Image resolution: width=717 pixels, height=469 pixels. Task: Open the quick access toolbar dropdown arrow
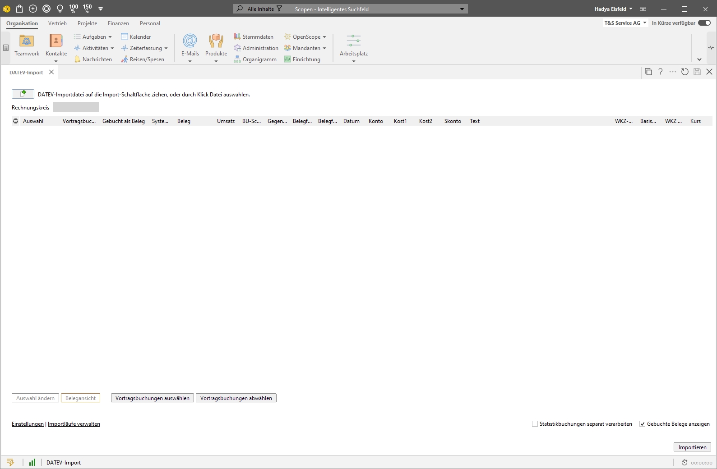101,9
